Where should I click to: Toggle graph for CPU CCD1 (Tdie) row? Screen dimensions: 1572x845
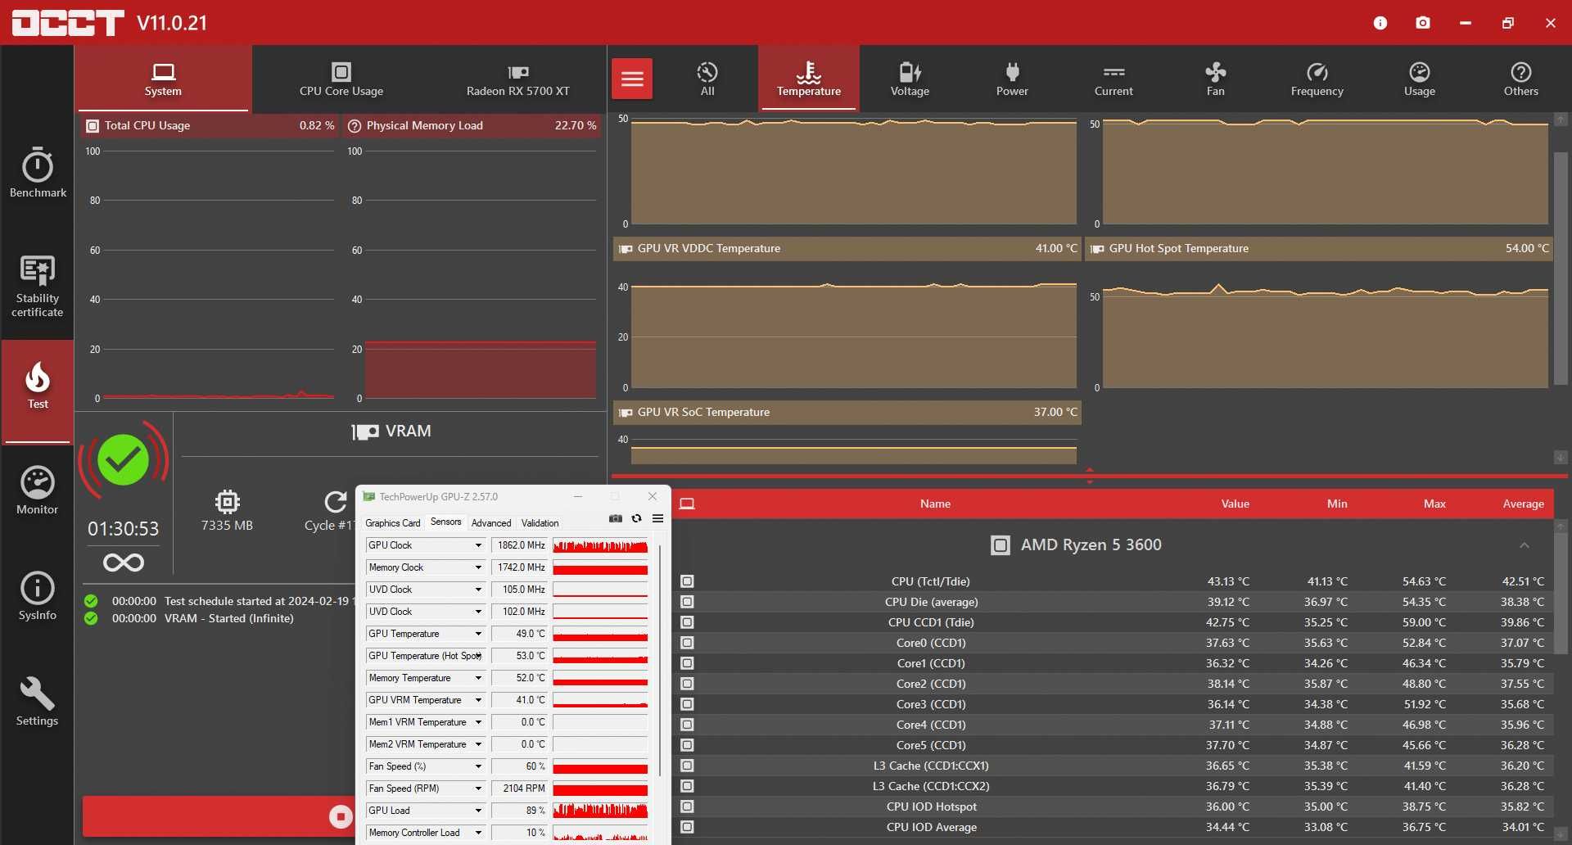coord(688,622)
